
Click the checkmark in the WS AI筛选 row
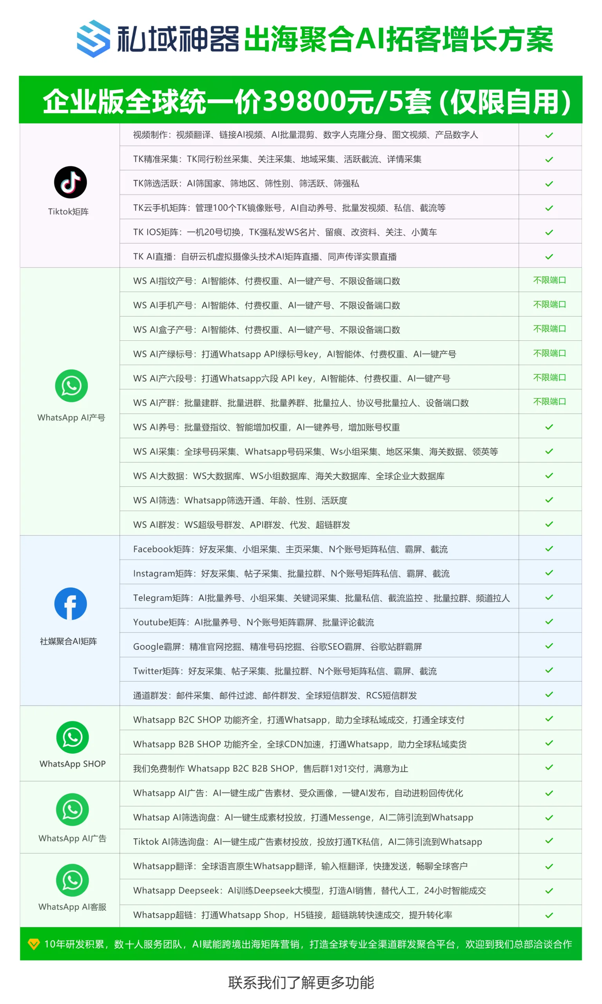pos(549,500)
